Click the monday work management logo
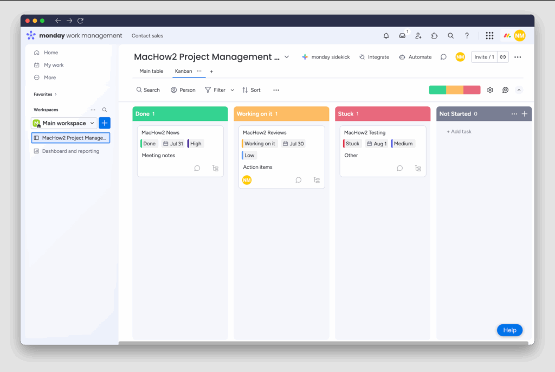Viewport: 555px width, 372px height. coord(74,35)
